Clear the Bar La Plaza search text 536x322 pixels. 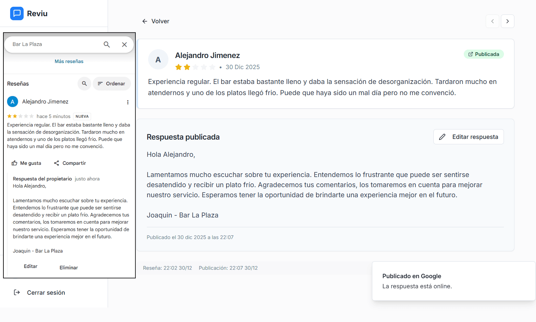(124, 45)
